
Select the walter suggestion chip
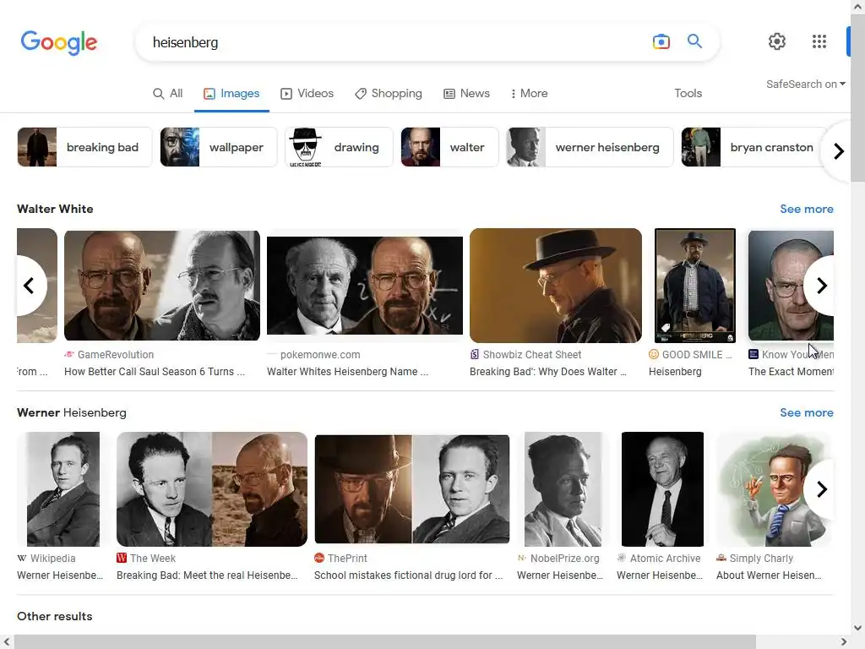449,147
